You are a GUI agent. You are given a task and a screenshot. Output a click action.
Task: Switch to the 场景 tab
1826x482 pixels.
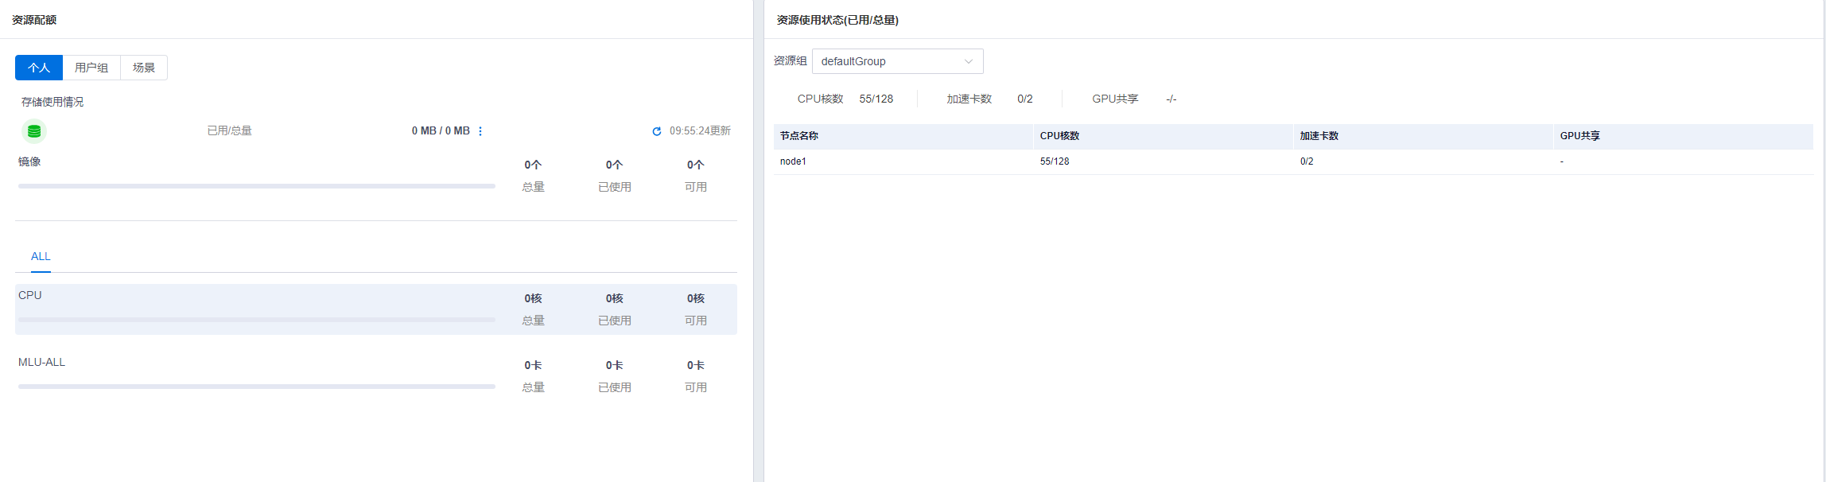[144, 68]
